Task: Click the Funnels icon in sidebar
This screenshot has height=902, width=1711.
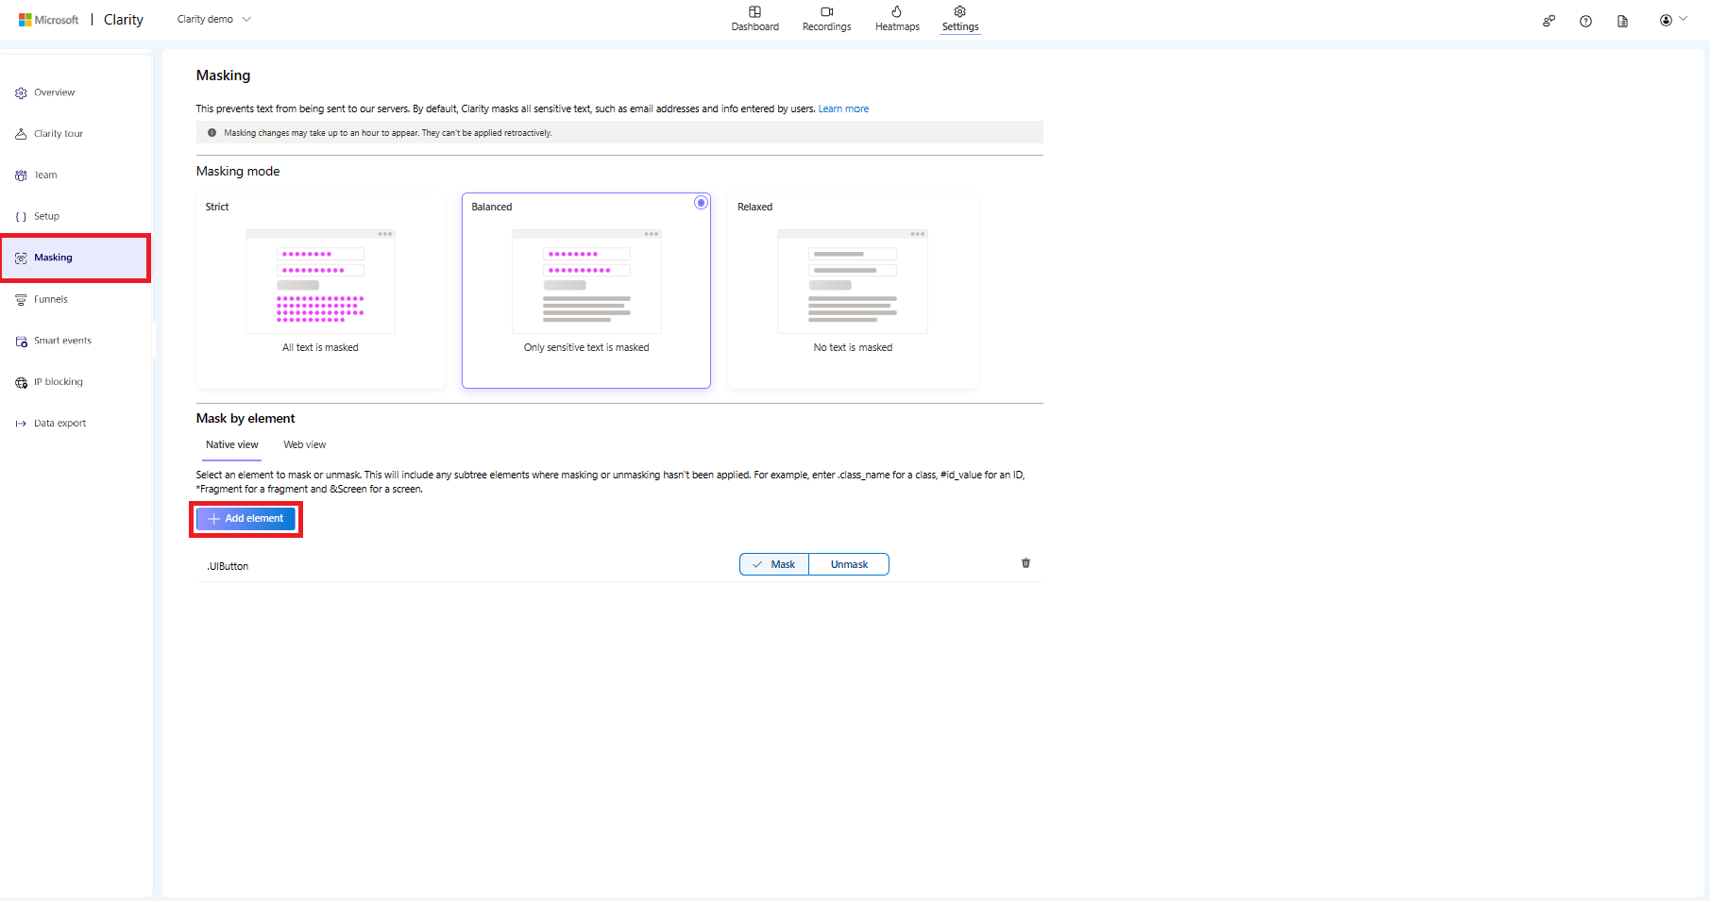Action: [x=21, y=300]
